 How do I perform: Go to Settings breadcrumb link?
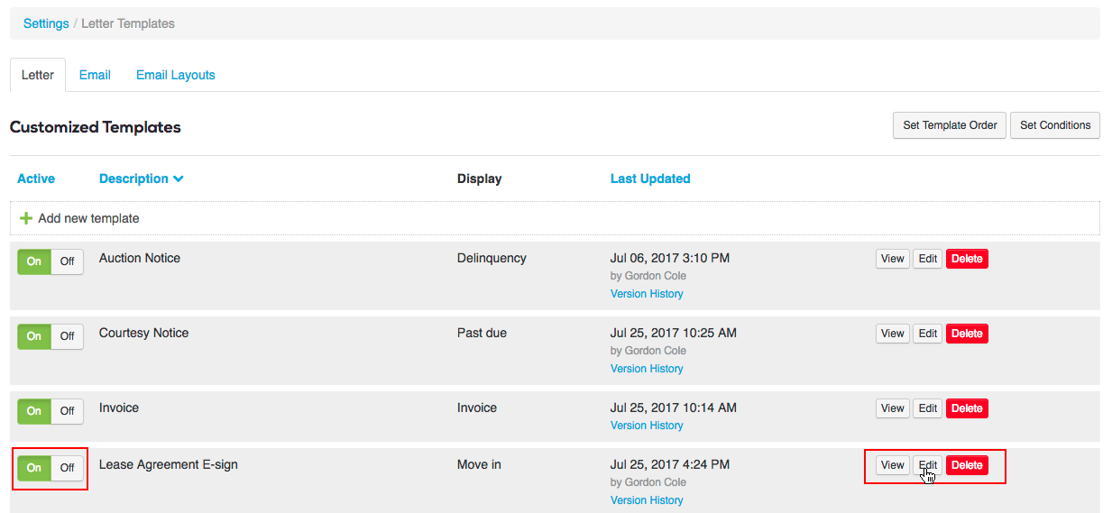(x=46, y=23)
